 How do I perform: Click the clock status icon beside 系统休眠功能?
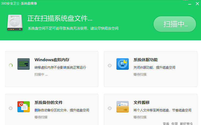point(110,65)
